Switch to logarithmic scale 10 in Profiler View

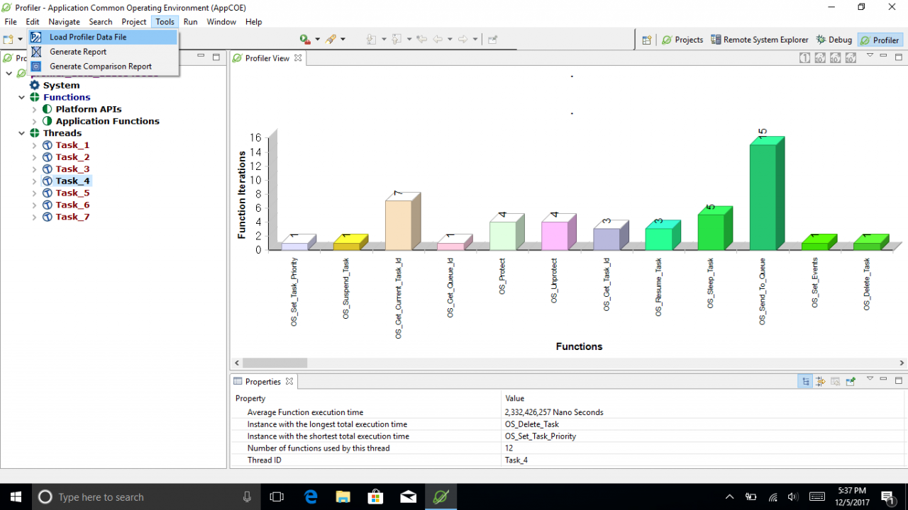tap(820, 57)
